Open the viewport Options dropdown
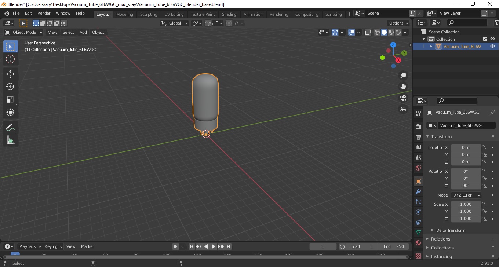The image size is (499, 267). click(x=399, y=23)
